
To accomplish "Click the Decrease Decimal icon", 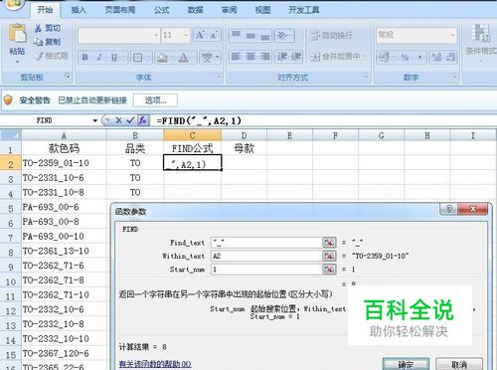I will coord(450,58).
